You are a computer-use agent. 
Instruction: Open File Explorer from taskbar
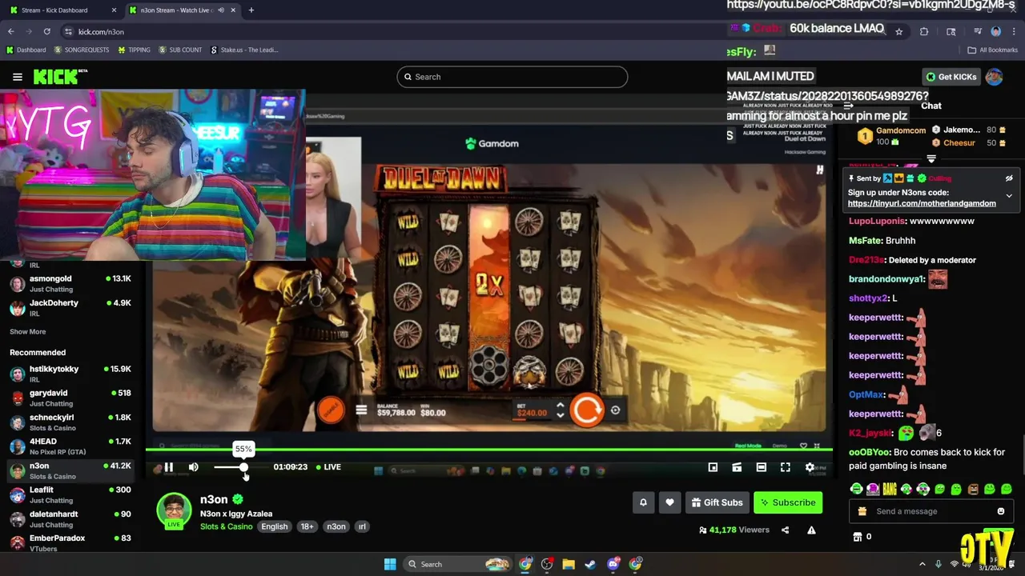569,564
